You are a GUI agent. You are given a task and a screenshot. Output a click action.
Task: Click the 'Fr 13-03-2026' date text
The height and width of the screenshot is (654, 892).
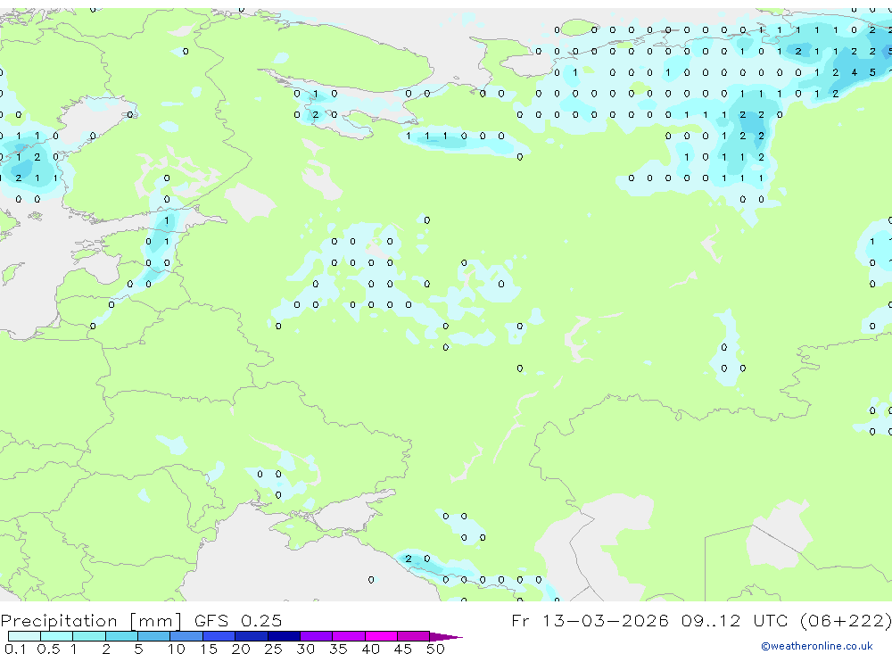click(590, 620)
